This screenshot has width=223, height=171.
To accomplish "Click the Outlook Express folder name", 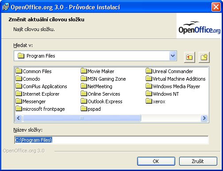I will [x=105, y=101].
